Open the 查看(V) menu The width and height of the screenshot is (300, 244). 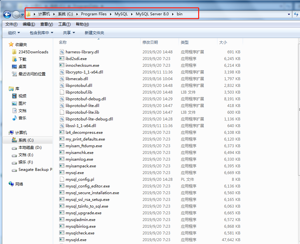(x=46, y=24)
